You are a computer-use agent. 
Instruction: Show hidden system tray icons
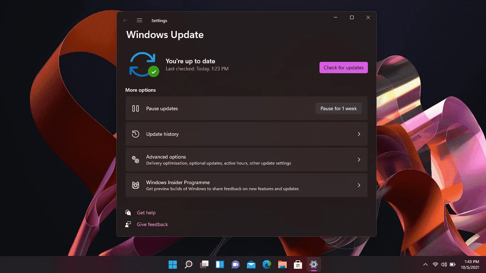coord(426,264)
